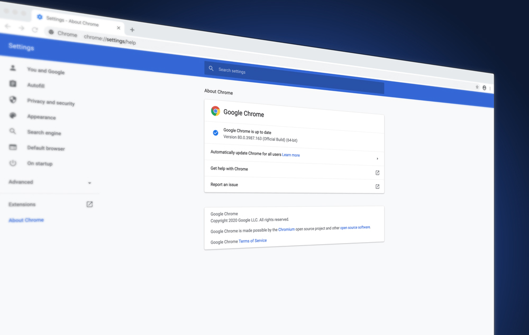Screen dimensions: 529x335
Task: Open On startup via the power icon
Action: (13, 163)
